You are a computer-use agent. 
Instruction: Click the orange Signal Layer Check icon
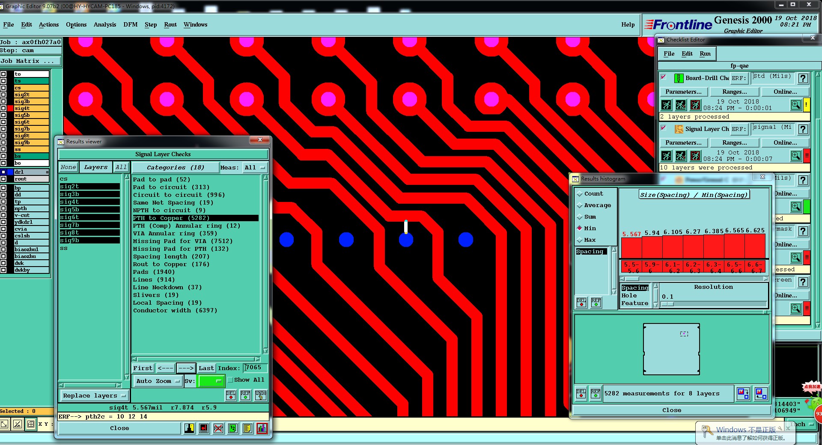point(679,129)
